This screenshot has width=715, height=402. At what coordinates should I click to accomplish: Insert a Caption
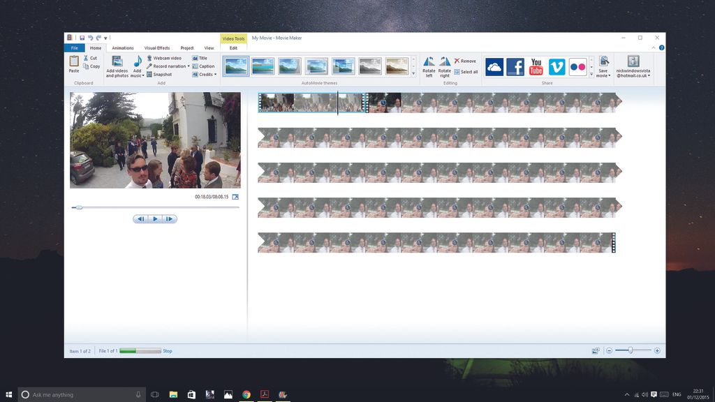tap(204, 66)
